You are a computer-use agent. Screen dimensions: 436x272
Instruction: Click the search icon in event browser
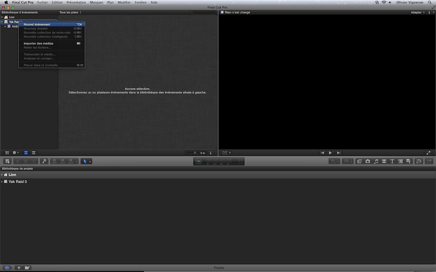tap(192, 13)
